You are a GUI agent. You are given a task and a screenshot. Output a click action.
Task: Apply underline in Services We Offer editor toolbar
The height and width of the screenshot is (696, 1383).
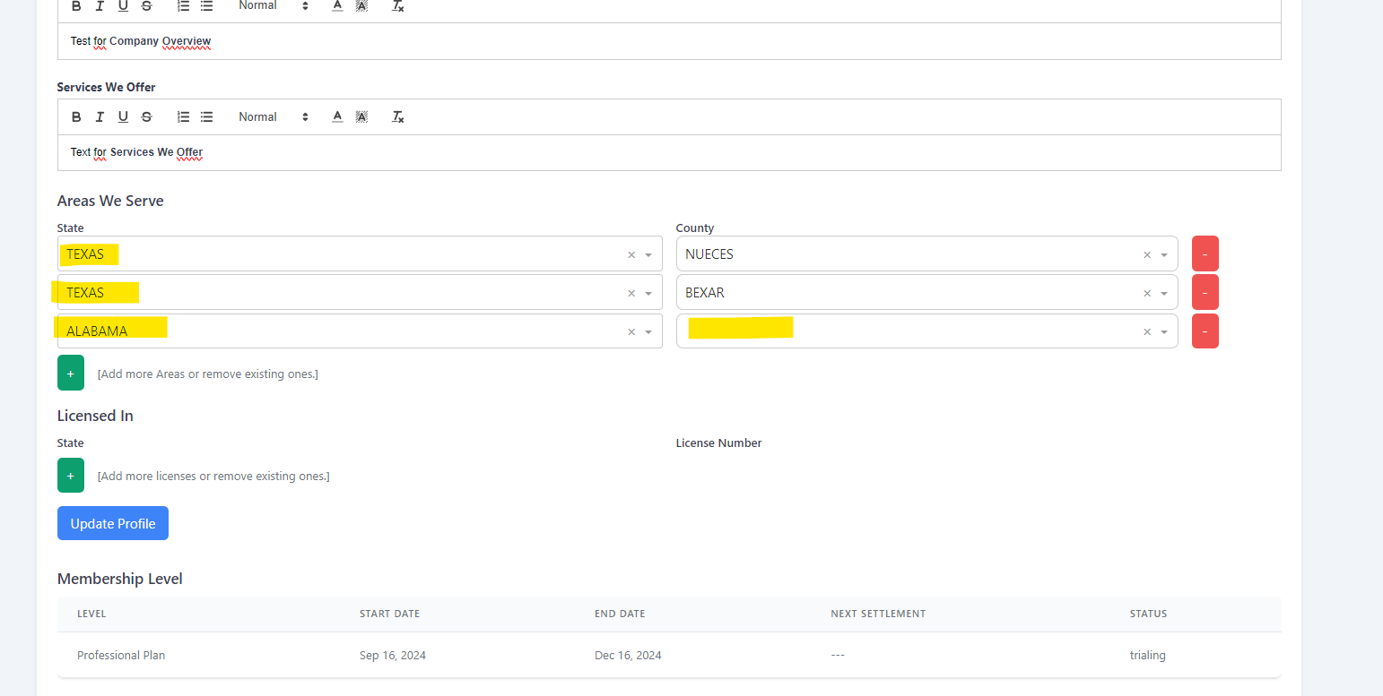(123, 117)
